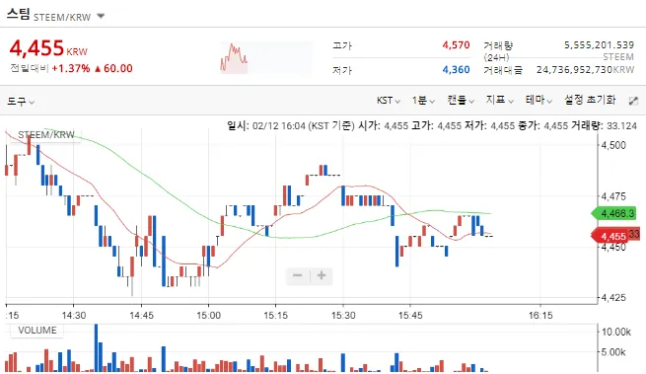Open the 도구 tools dropdown
Image resolution: width=646 pixels, height=374 pixels.
pyautogui.click(x=20, y=101)
